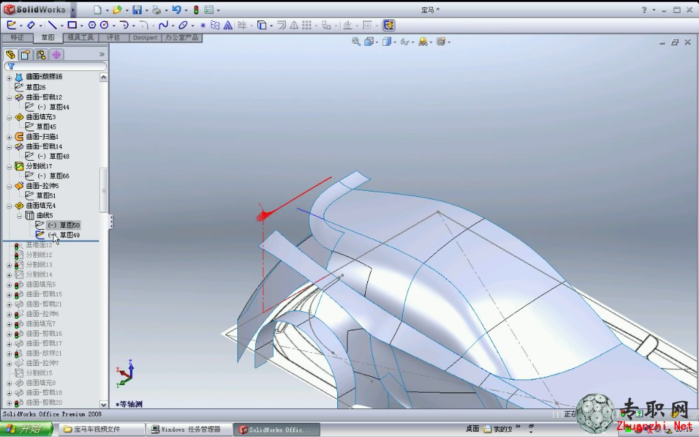
Task: Click the Linear Sketch Pattern icon
Action: click(x=306, y=25)
